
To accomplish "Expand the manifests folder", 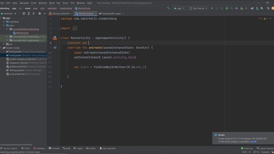I will pyautogui.click(x=3, y=22).
